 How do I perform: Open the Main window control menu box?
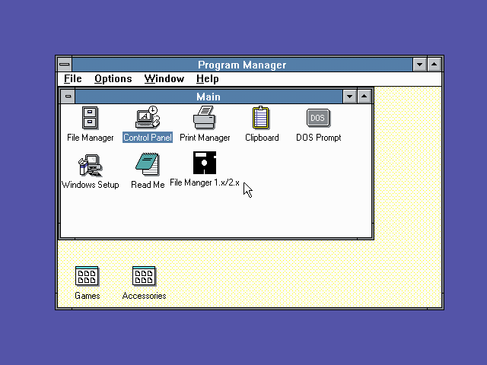coord(68,97)
